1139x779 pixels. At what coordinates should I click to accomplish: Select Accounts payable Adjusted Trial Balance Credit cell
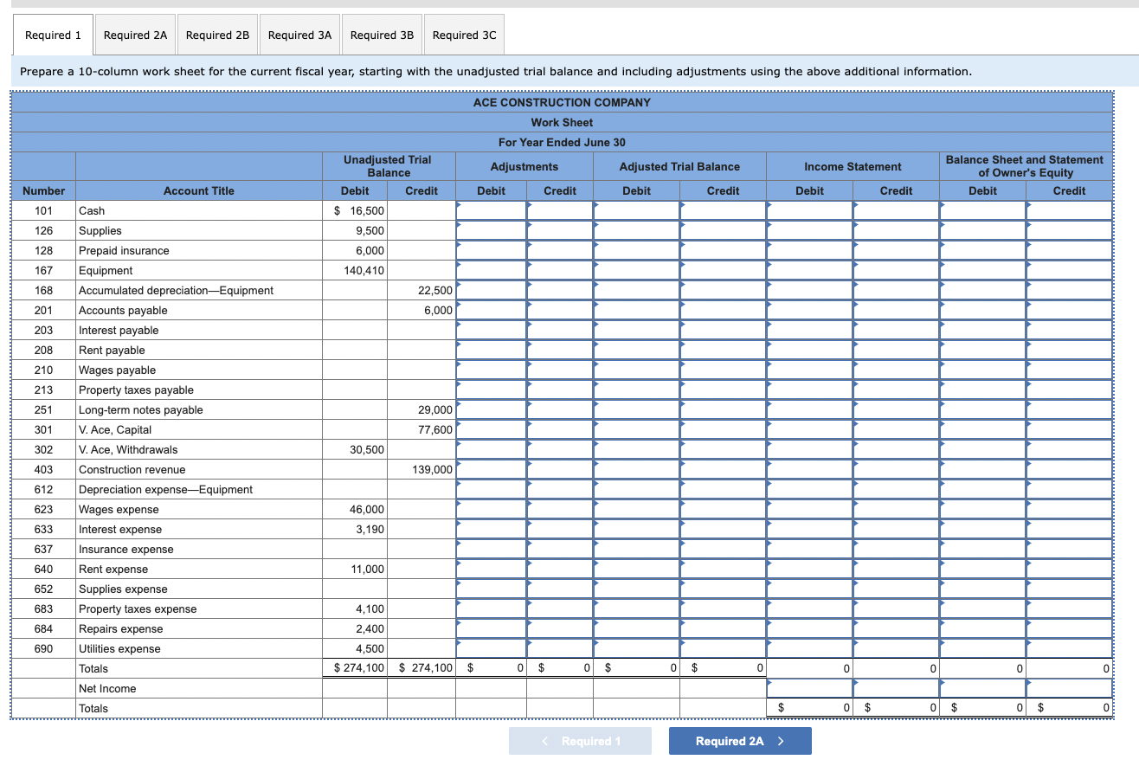[723, 310]
